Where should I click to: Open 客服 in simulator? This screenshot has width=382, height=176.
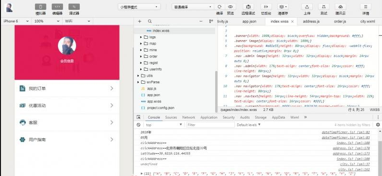coord(67,122)
